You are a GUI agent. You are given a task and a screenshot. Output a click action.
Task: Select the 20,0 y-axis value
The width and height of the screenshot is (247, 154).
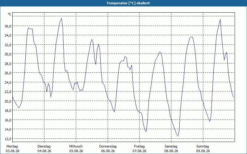click(8, 101)
